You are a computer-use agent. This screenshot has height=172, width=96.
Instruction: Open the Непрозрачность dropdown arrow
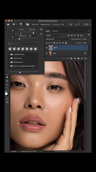click(x=88, y=39)
